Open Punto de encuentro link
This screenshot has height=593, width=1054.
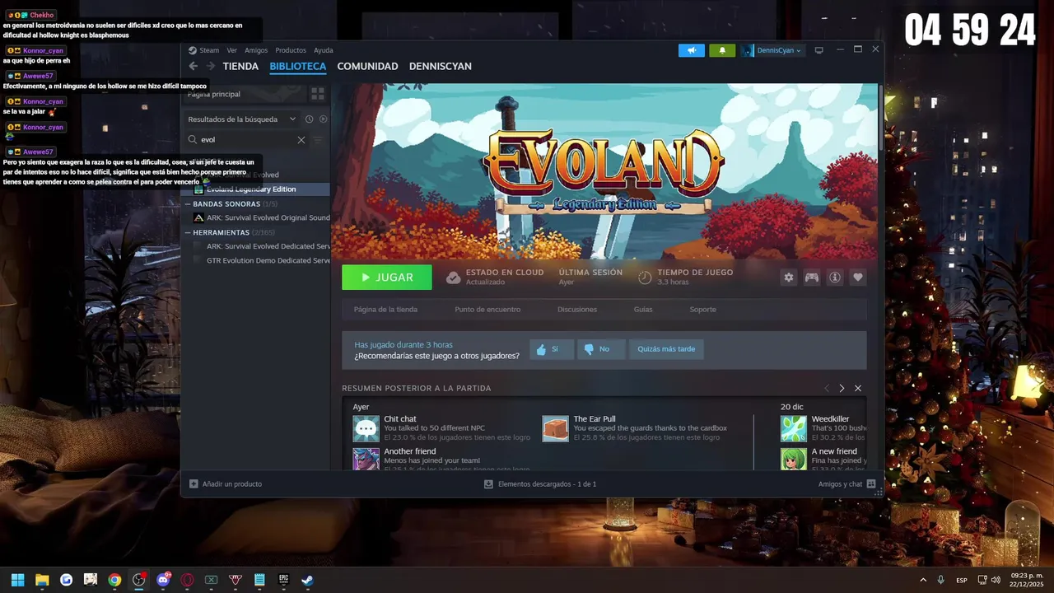pos(487,310)
